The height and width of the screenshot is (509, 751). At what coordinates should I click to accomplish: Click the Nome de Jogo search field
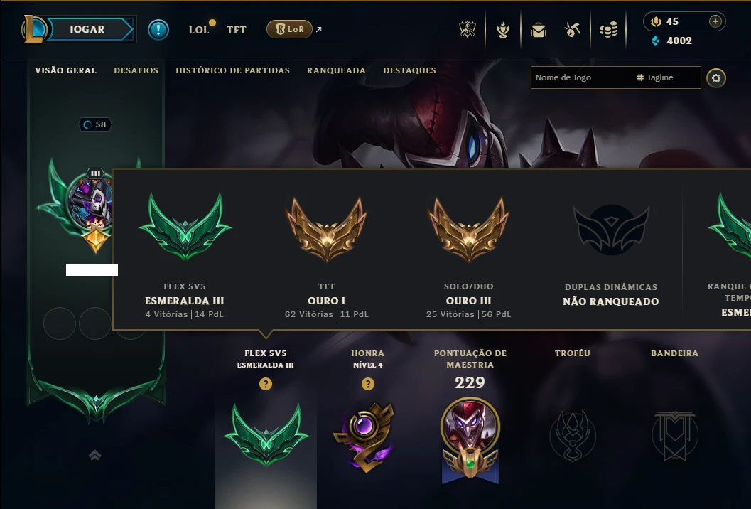point(580,77)
